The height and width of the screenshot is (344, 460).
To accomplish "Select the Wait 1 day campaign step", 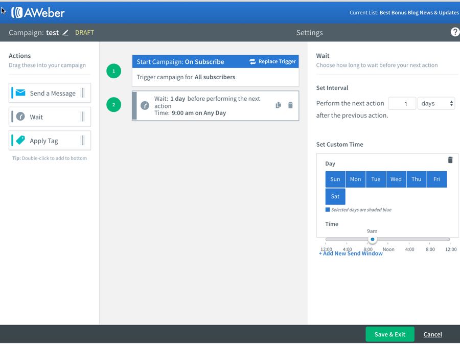I will [215, 106].
